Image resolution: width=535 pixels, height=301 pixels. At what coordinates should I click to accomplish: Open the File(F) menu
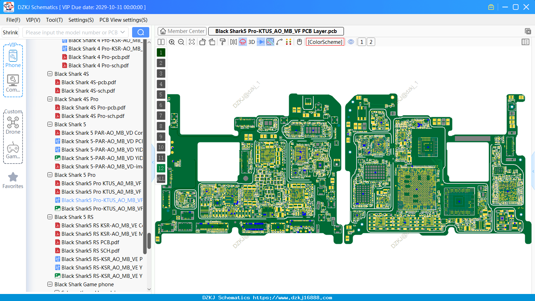point(13,20)
